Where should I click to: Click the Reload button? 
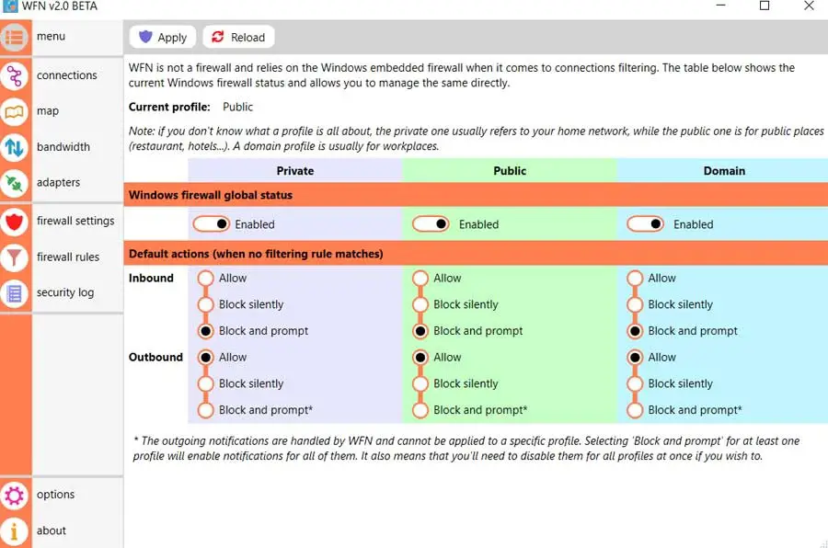[x=238, y=38]
